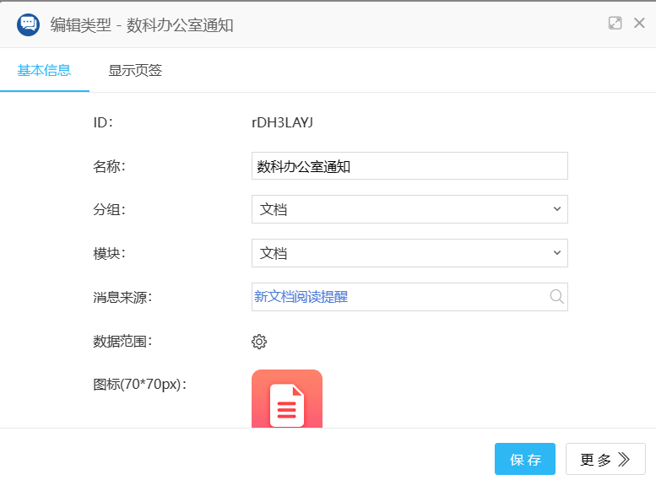Screen dimensions: 656x480
Task: Select the ID value rDH3LAYJ
Action: tap(283, 122)
